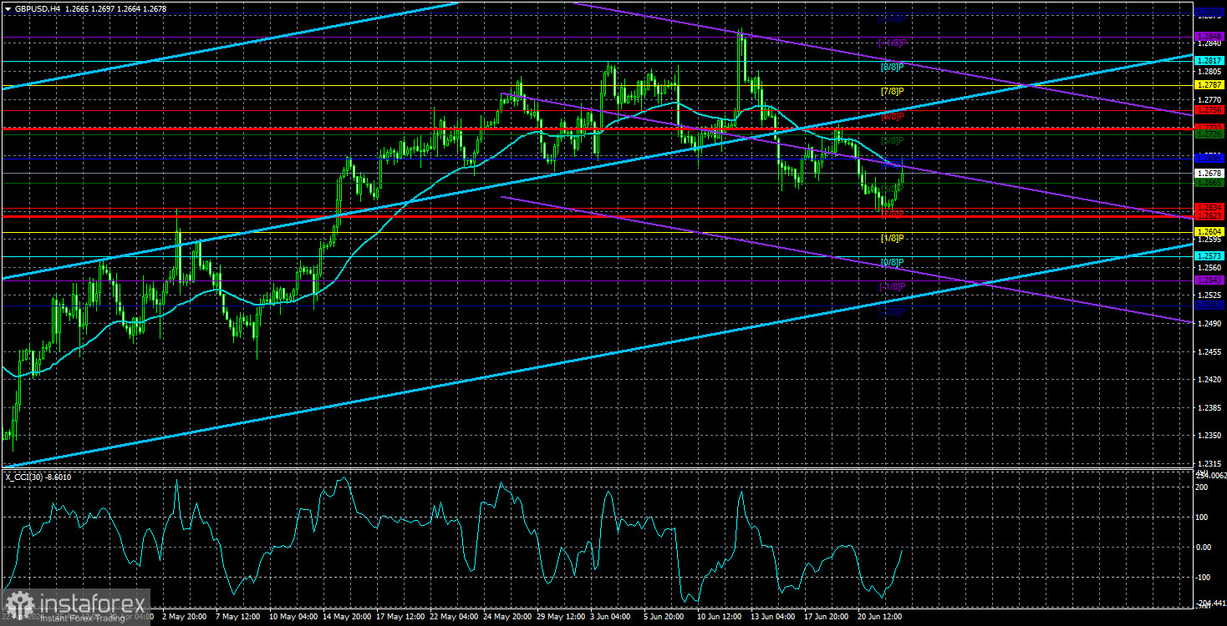1227x626 pixels.
Task: Click the [8/8]P Murray level label
Action: (x=894, y=66)
